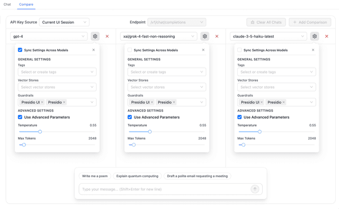This screenshot has width=339, height=209.
Task: Adjust Temperature slider handle in claude panel
Action: tap(260, 132)
